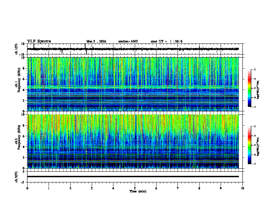Click the "start UT = 1:20:0" text
The height and width of the screenshot is (211, 273).
coord(166,41)
